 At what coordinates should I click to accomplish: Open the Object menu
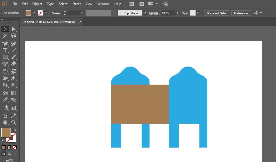tap(37, 4)
